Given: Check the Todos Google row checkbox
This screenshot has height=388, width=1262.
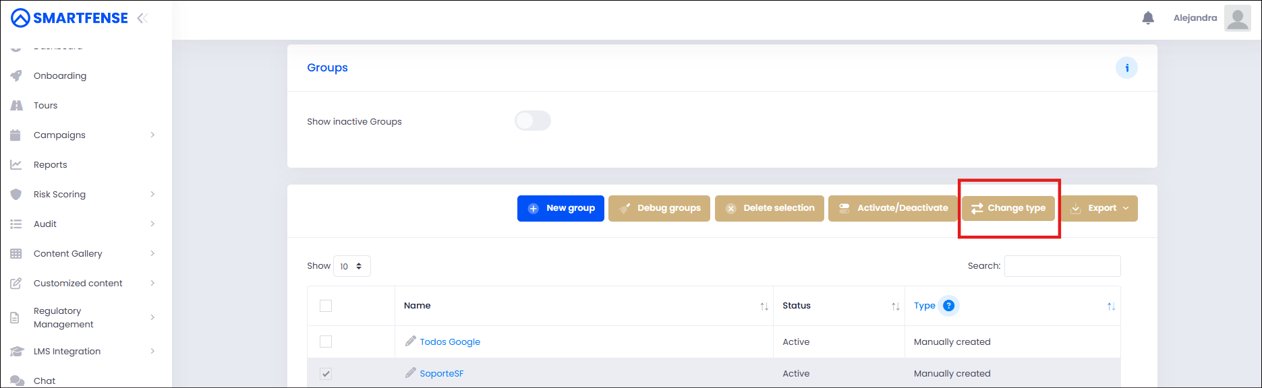Looking at the screenshot, I should point(326,342).
